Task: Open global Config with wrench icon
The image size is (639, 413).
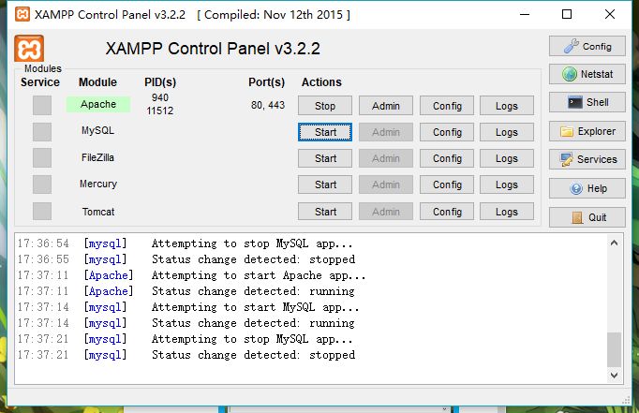Action: point(587,46)
